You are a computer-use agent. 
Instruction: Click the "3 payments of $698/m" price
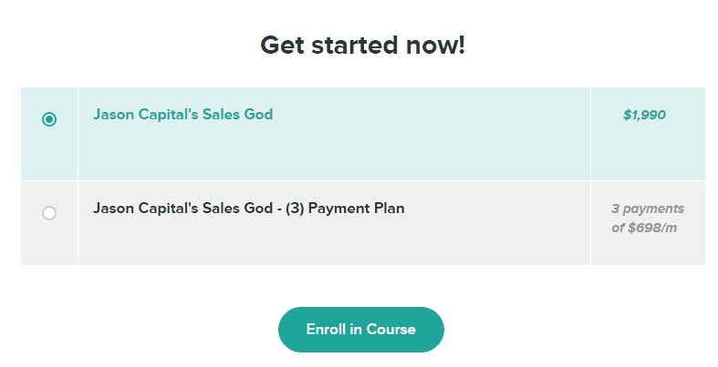tap(647, 219)
